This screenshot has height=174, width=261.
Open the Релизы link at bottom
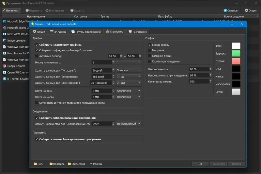coord(96,164)
